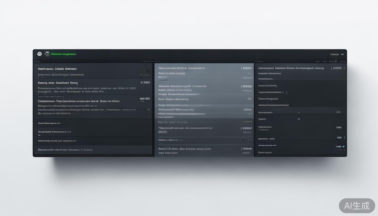Open the gear settings icon in right toolbar
The image size is (378, 216).
[336, 61]
